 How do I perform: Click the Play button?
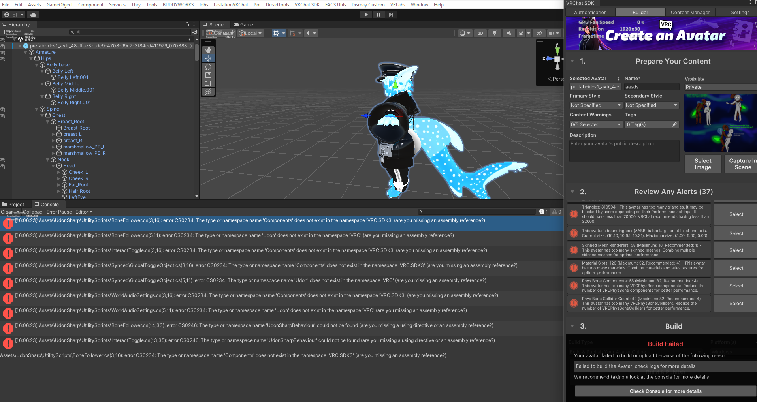pos(366,15)
